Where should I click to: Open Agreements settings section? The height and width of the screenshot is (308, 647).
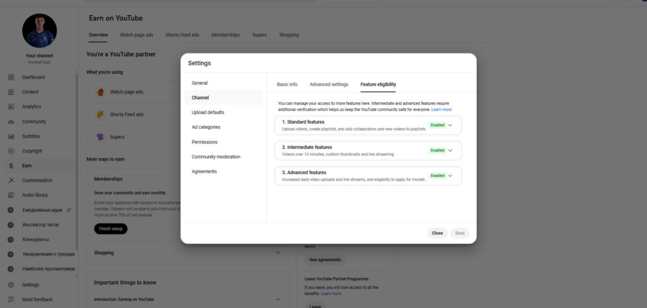tap(224, 171)
